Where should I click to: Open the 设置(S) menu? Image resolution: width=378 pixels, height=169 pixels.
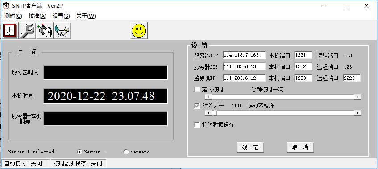(x=61, y=16)
